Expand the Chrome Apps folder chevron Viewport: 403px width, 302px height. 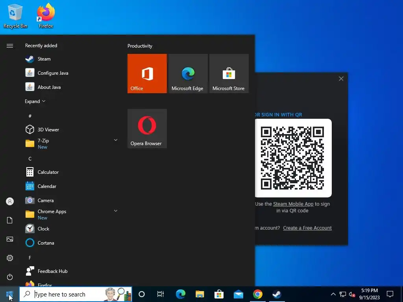pos(116,211)
